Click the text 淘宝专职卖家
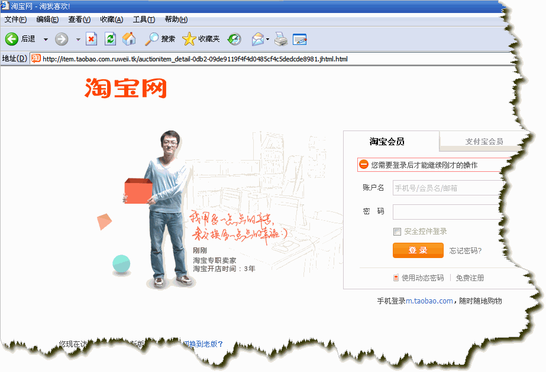546x372 pixels. [215, 260]
